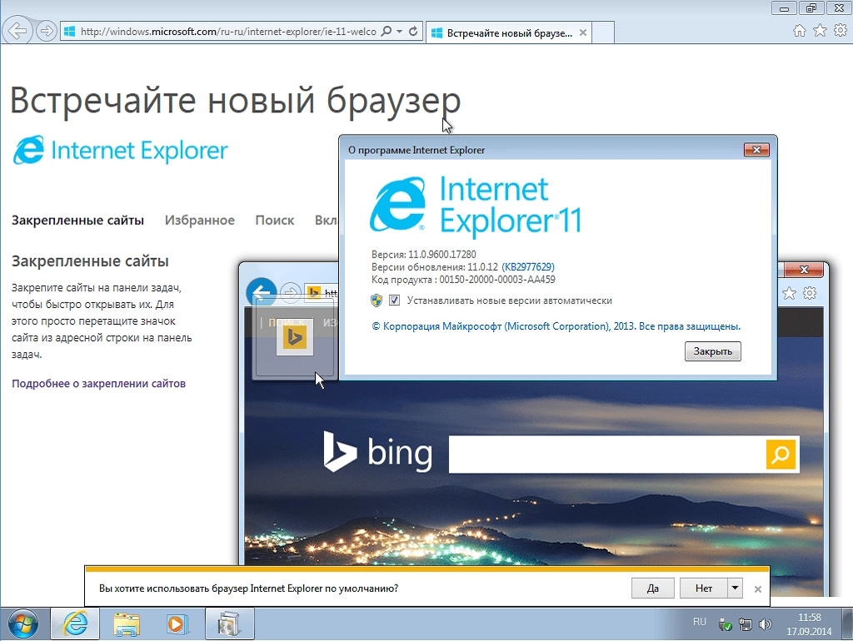Refresh the page with reload icon
This screenshot has height=641, width=853.
pyautogui.click(x=413, y=31)
